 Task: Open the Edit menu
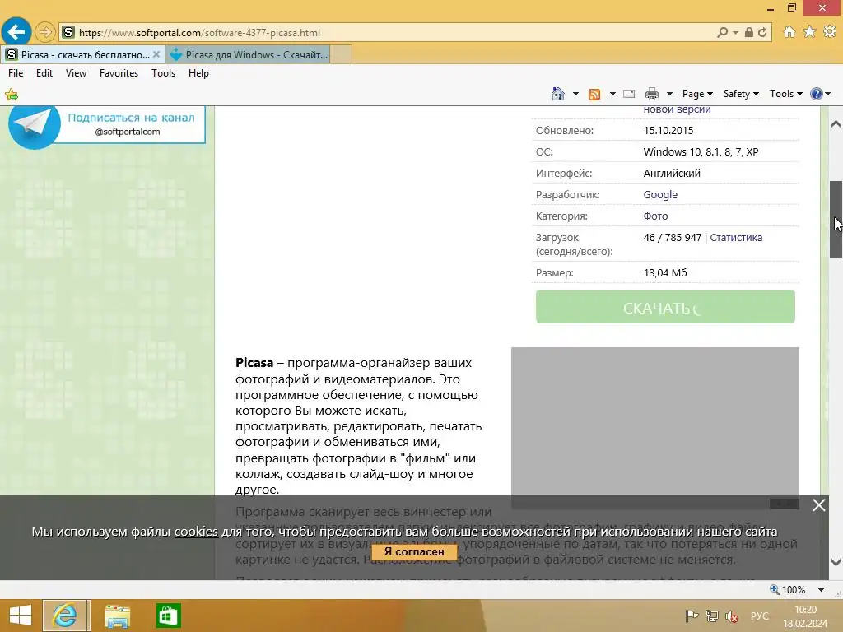click(x=44, y=73)
